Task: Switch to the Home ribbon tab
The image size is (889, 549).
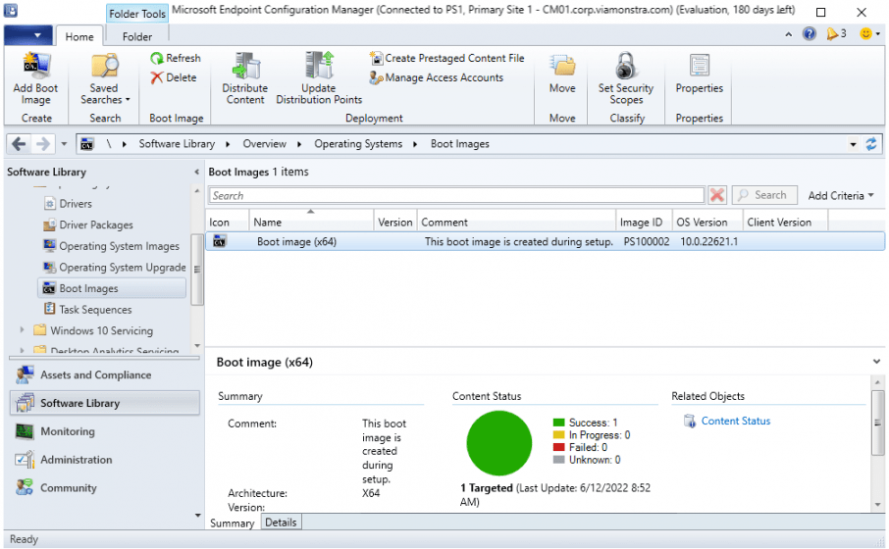Action: point(79,37)
